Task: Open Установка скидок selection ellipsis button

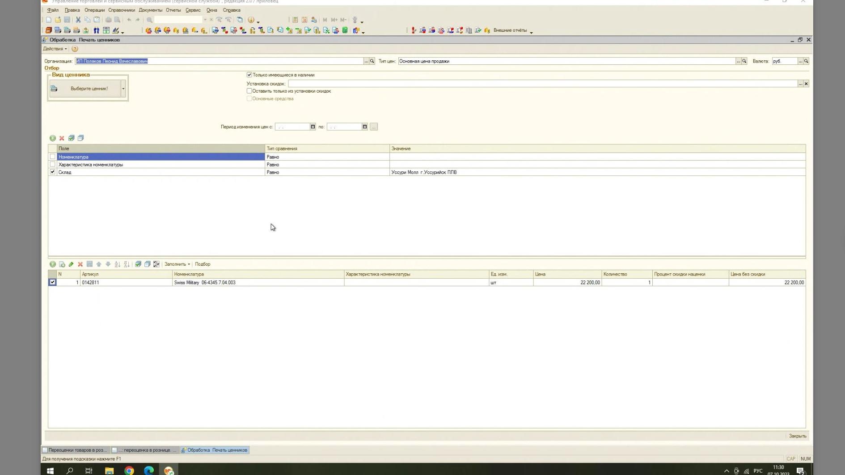Action: tap(800, 84)
